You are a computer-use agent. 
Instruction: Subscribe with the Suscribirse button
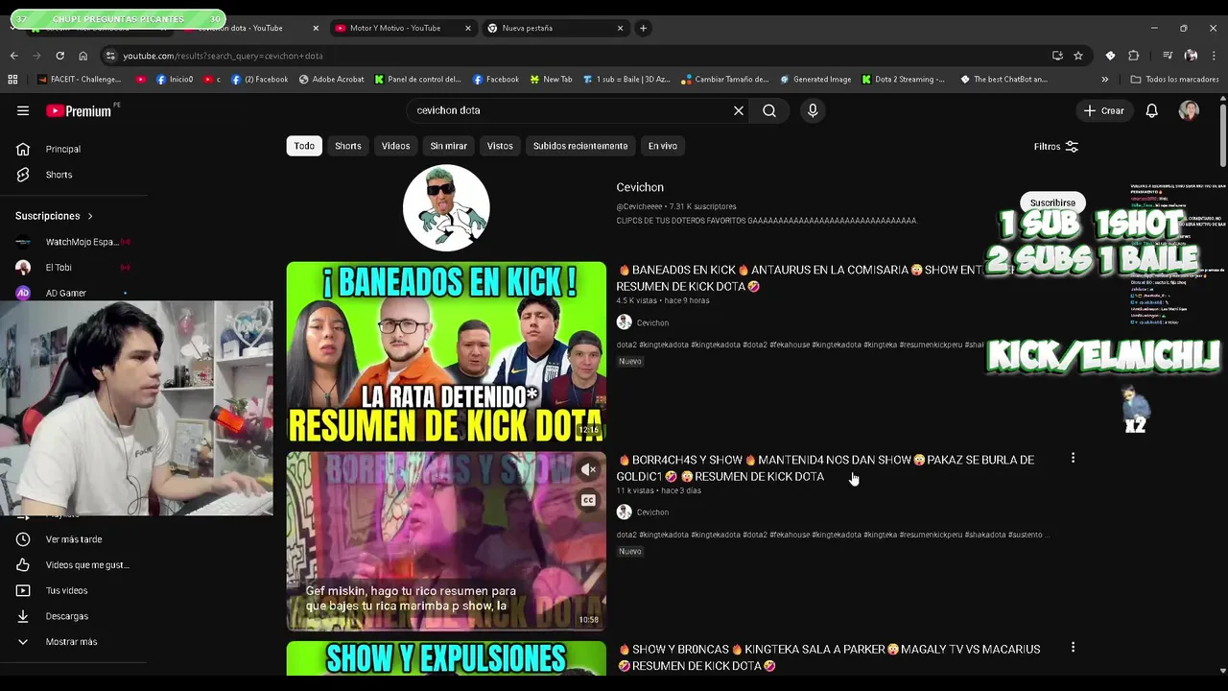coord(1052,203)
